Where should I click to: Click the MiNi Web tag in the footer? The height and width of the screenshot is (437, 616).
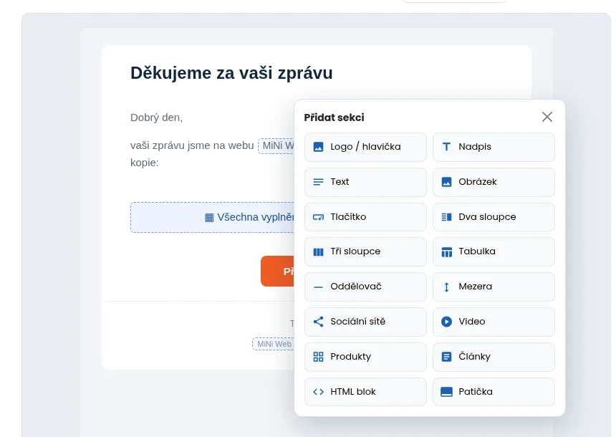tap(274, 345)
